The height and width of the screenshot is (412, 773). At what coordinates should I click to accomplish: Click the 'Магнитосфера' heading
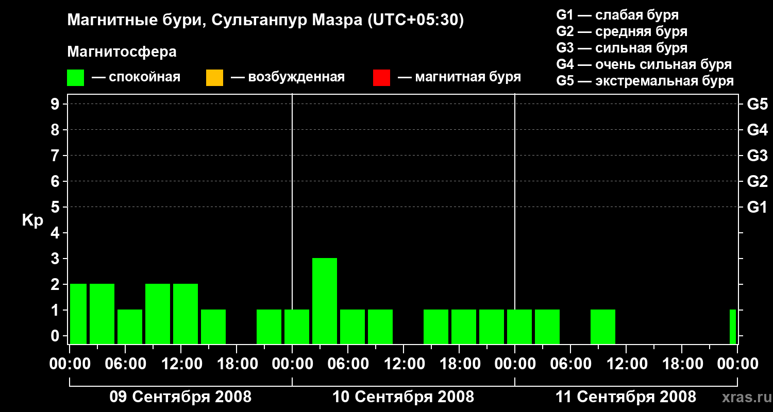122,52
